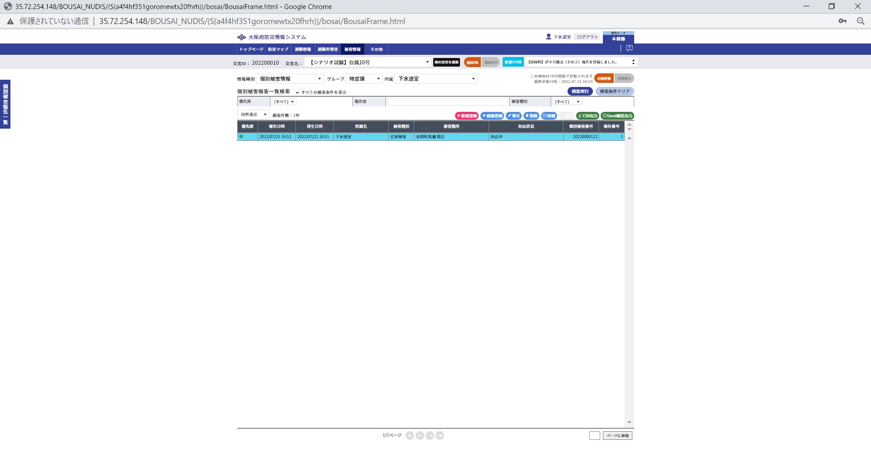Open the 情報種別 information type dropdown
The width and height of the screenshot is (871, 462).
[290, 79]
